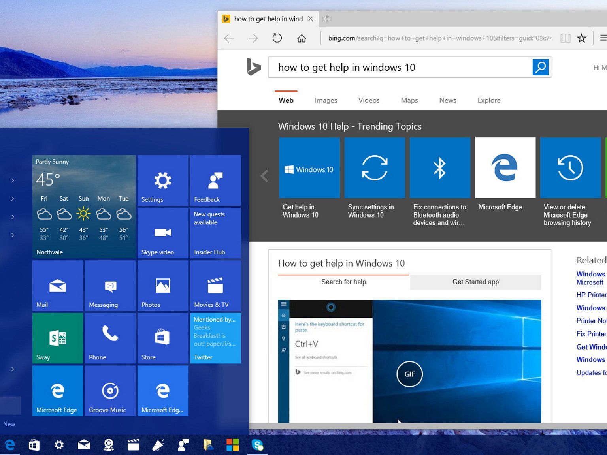
Task: Open the Bluetooth audio connections topic card
Action: coord(440,182)
